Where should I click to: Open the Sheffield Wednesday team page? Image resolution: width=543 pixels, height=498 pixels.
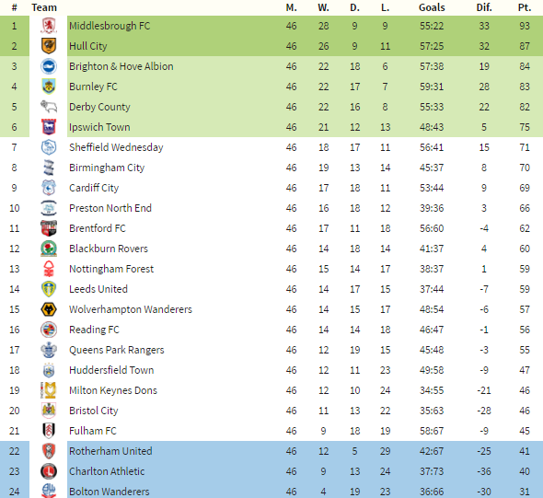(116, 147)
